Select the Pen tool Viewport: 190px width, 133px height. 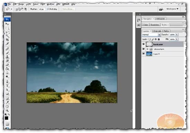(7, 82)
